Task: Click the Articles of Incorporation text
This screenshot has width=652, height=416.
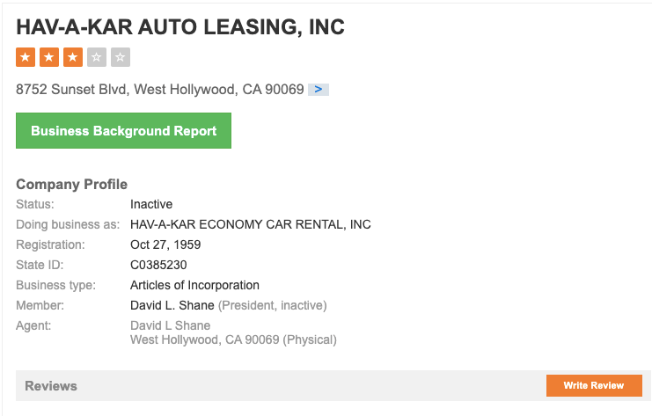Action: click(x=194, y=285)
